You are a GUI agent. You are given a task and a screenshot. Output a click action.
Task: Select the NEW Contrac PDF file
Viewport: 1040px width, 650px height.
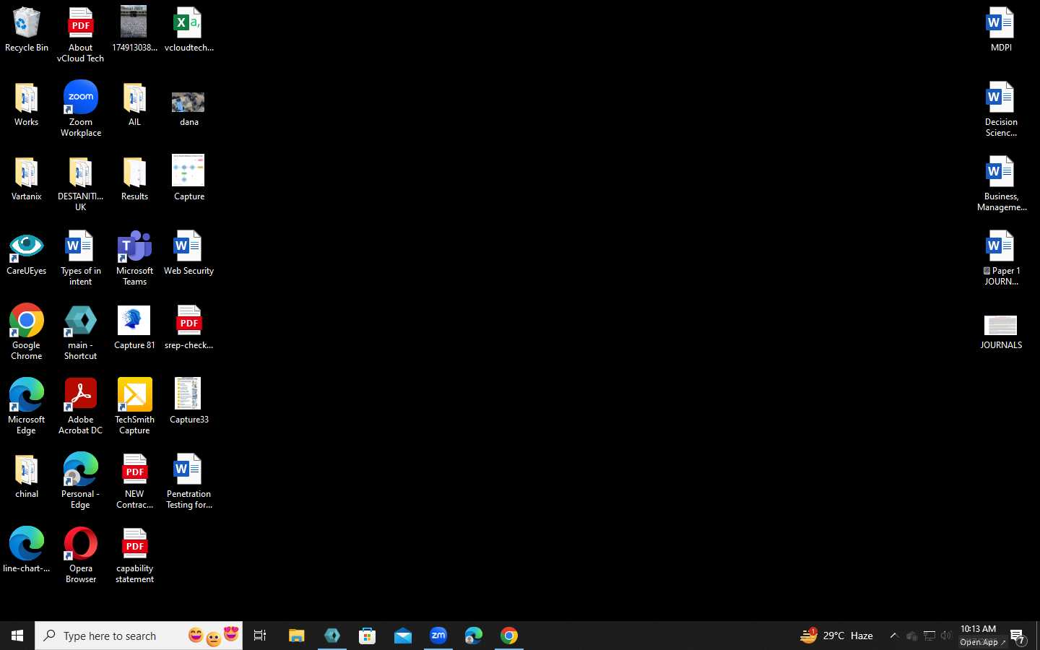click(x=134, y=481)
